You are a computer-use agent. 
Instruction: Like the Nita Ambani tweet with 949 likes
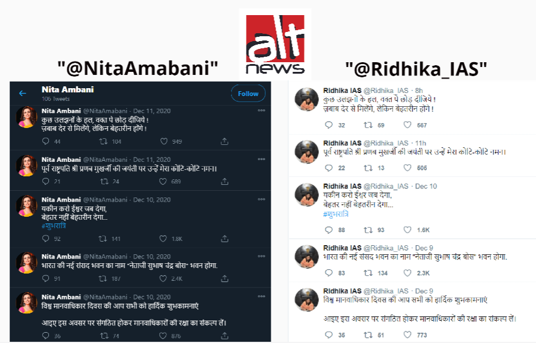[x=164, y=141]
